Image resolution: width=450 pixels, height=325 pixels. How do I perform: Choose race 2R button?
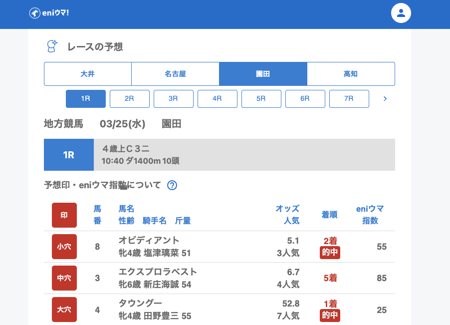[129, 99]
